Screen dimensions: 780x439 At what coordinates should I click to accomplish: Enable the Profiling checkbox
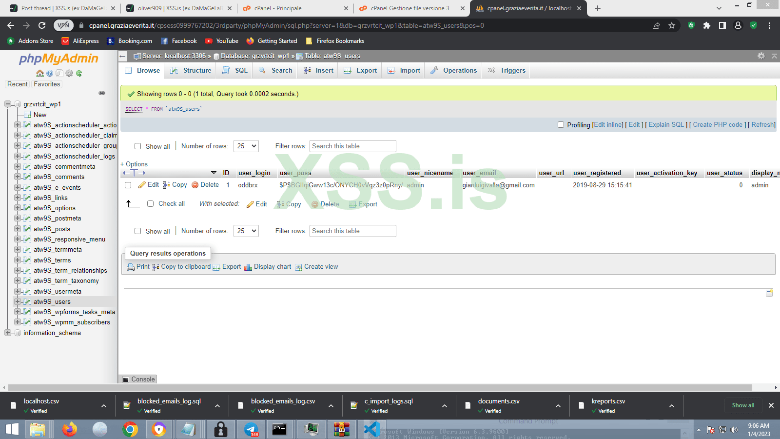point(561,125)
